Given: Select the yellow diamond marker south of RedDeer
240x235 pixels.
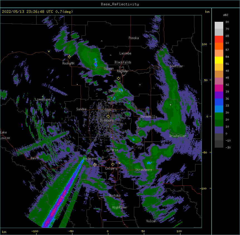Looking at the screenshot, I should tap(118, 78).
